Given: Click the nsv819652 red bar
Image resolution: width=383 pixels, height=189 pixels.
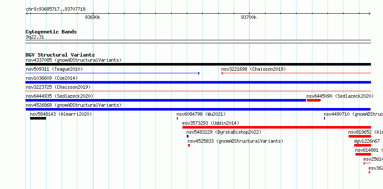Looking at the screenshot, I should pos(360,136).
